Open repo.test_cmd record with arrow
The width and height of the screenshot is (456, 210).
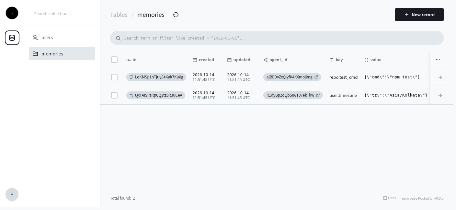[x=440, y=77]
